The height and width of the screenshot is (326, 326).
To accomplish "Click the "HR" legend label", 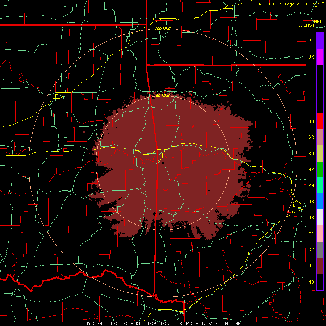I will coord(311,170).
